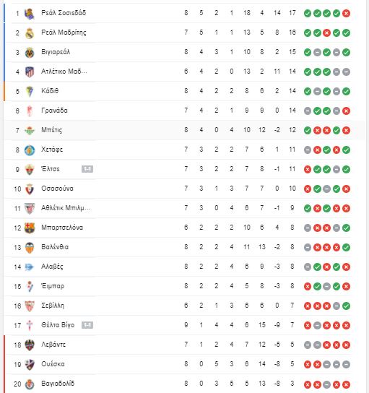Image resolution: width=369 pixels, height=393 pixels.
Task: Click the Athletic Bilbao crest icon
Action: pos(30,209)
